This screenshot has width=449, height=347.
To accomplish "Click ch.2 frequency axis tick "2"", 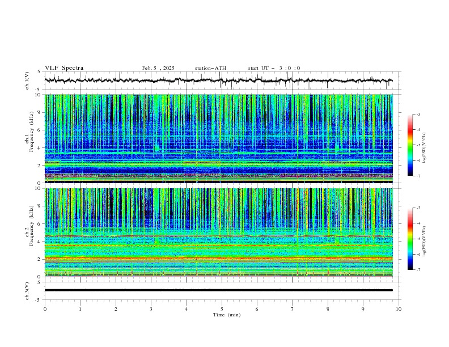I will (40, 259).
